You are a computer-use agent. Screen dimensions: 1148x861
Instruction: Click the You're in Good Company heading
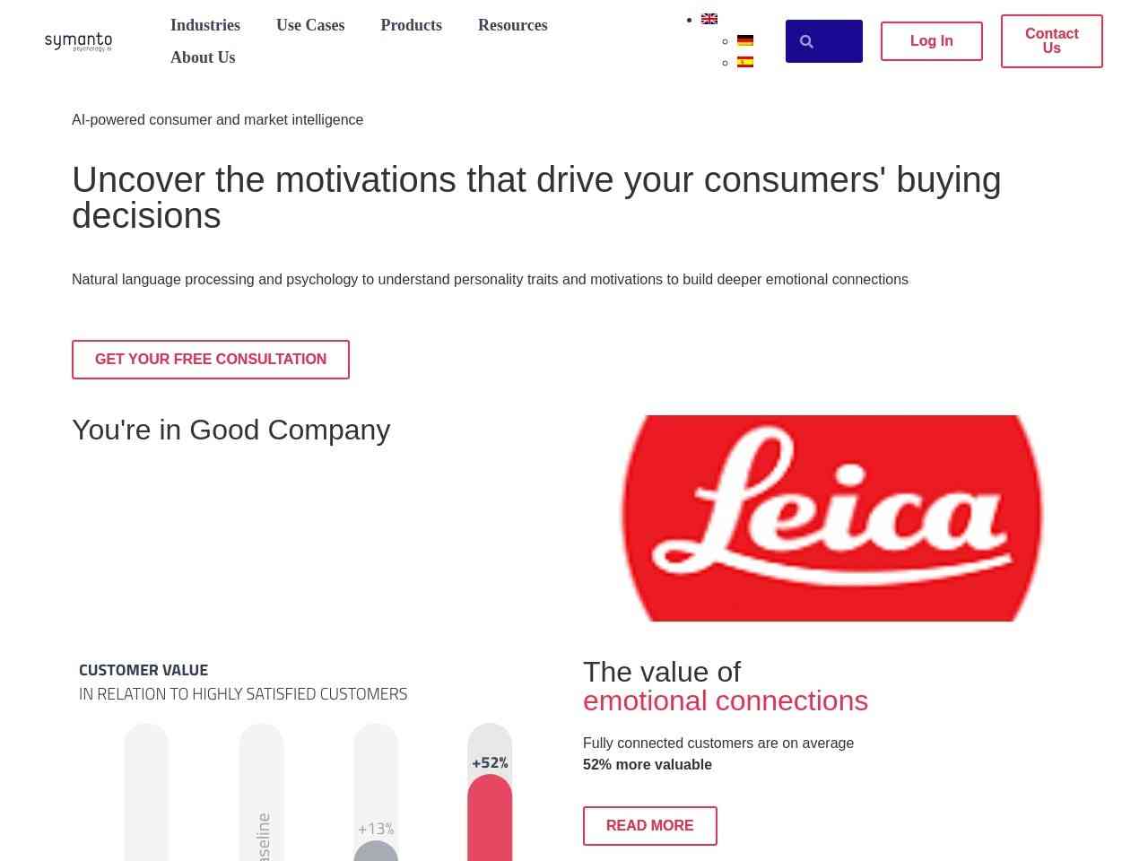(231, 430)
